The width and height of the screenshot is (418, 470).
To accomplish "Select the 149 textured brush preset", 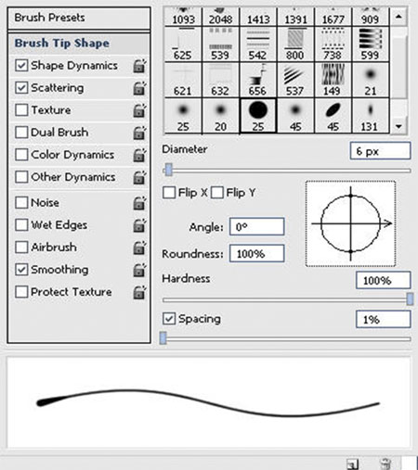I will (x=333, y=80).
